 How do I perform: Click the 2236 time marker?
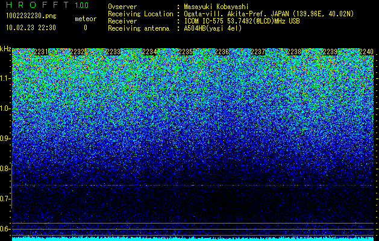pyautogui.click(x=222, y=52)
